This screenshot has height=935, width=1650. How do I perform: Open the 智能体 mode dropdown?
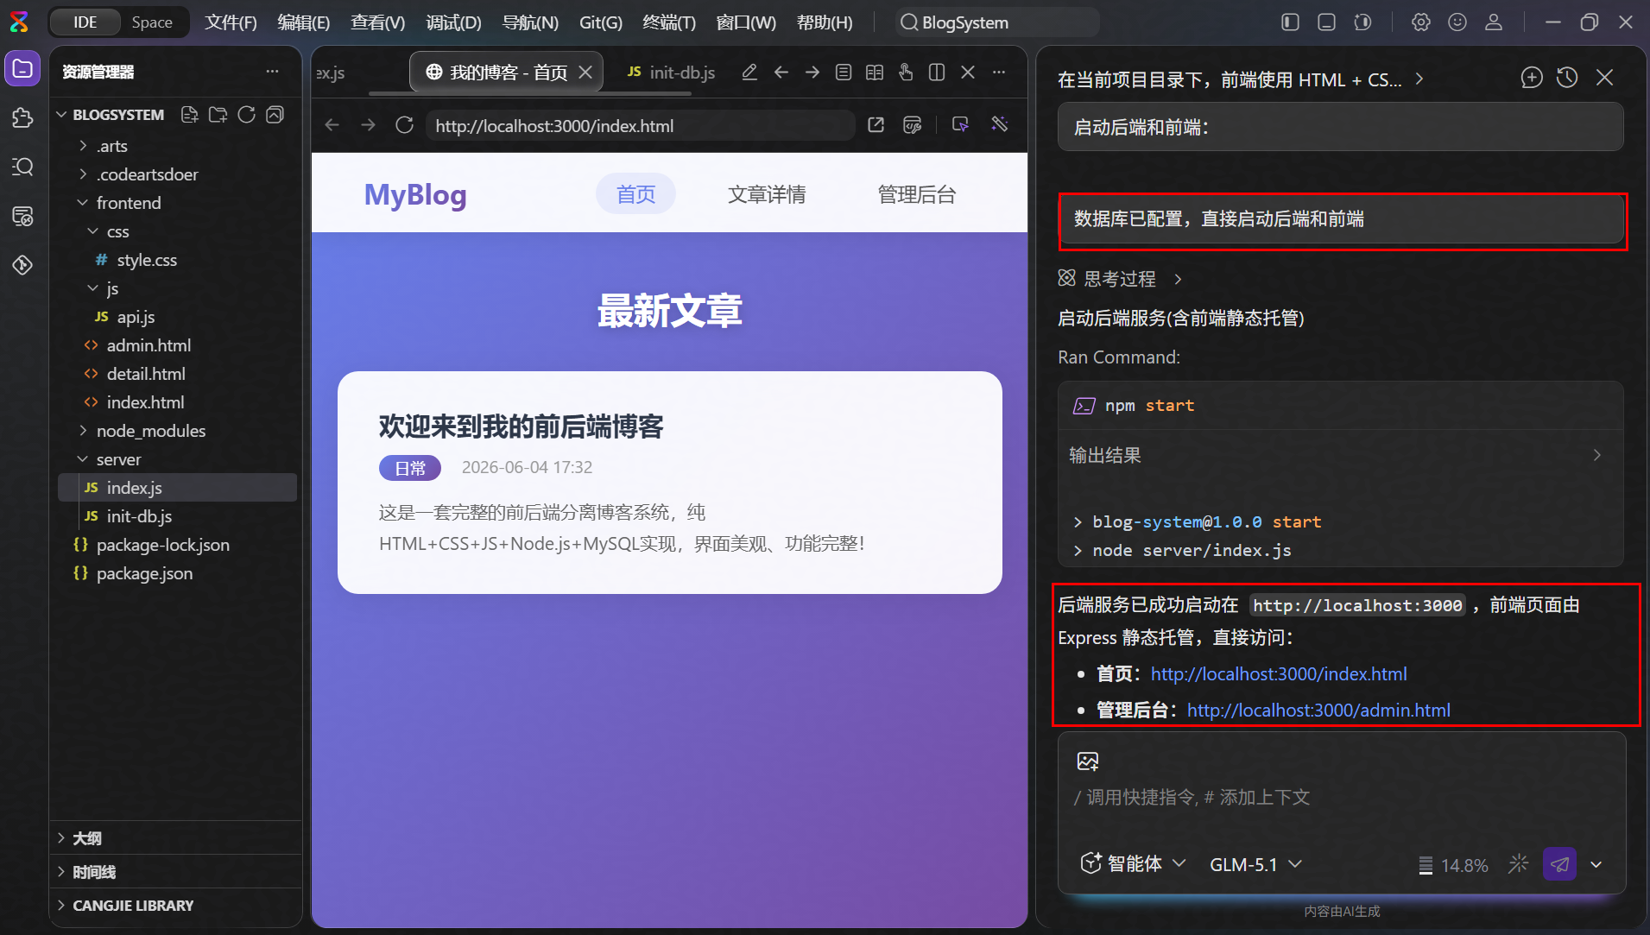coord(1133,864)
